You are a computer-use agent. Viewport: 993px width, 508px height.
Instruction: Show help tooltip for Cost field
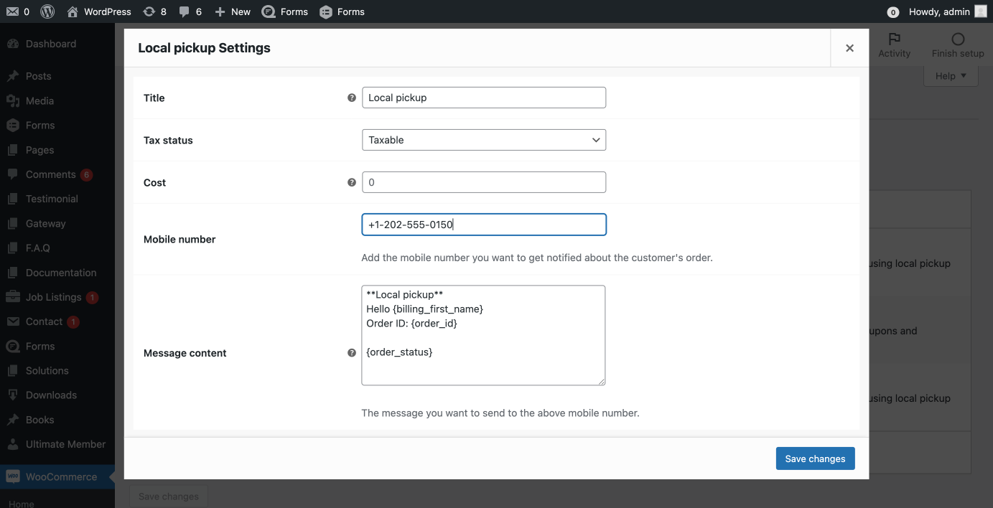352,182
